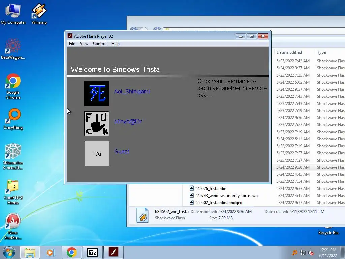Viewport: 345px width, 259px height.
Task: Open the Control menu in Flash Player
Action: click(100, 44)
